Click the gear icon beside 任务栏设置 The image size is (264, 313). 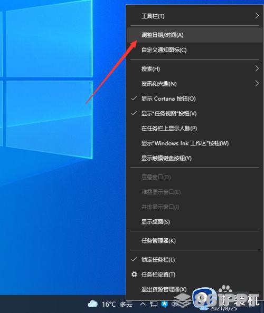pos(134,275)
